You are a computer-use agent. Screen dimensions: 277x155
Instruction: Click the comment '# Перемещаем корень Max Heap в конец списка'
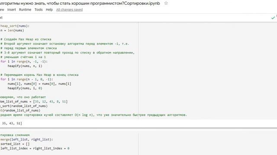click(x=39, y=75)
